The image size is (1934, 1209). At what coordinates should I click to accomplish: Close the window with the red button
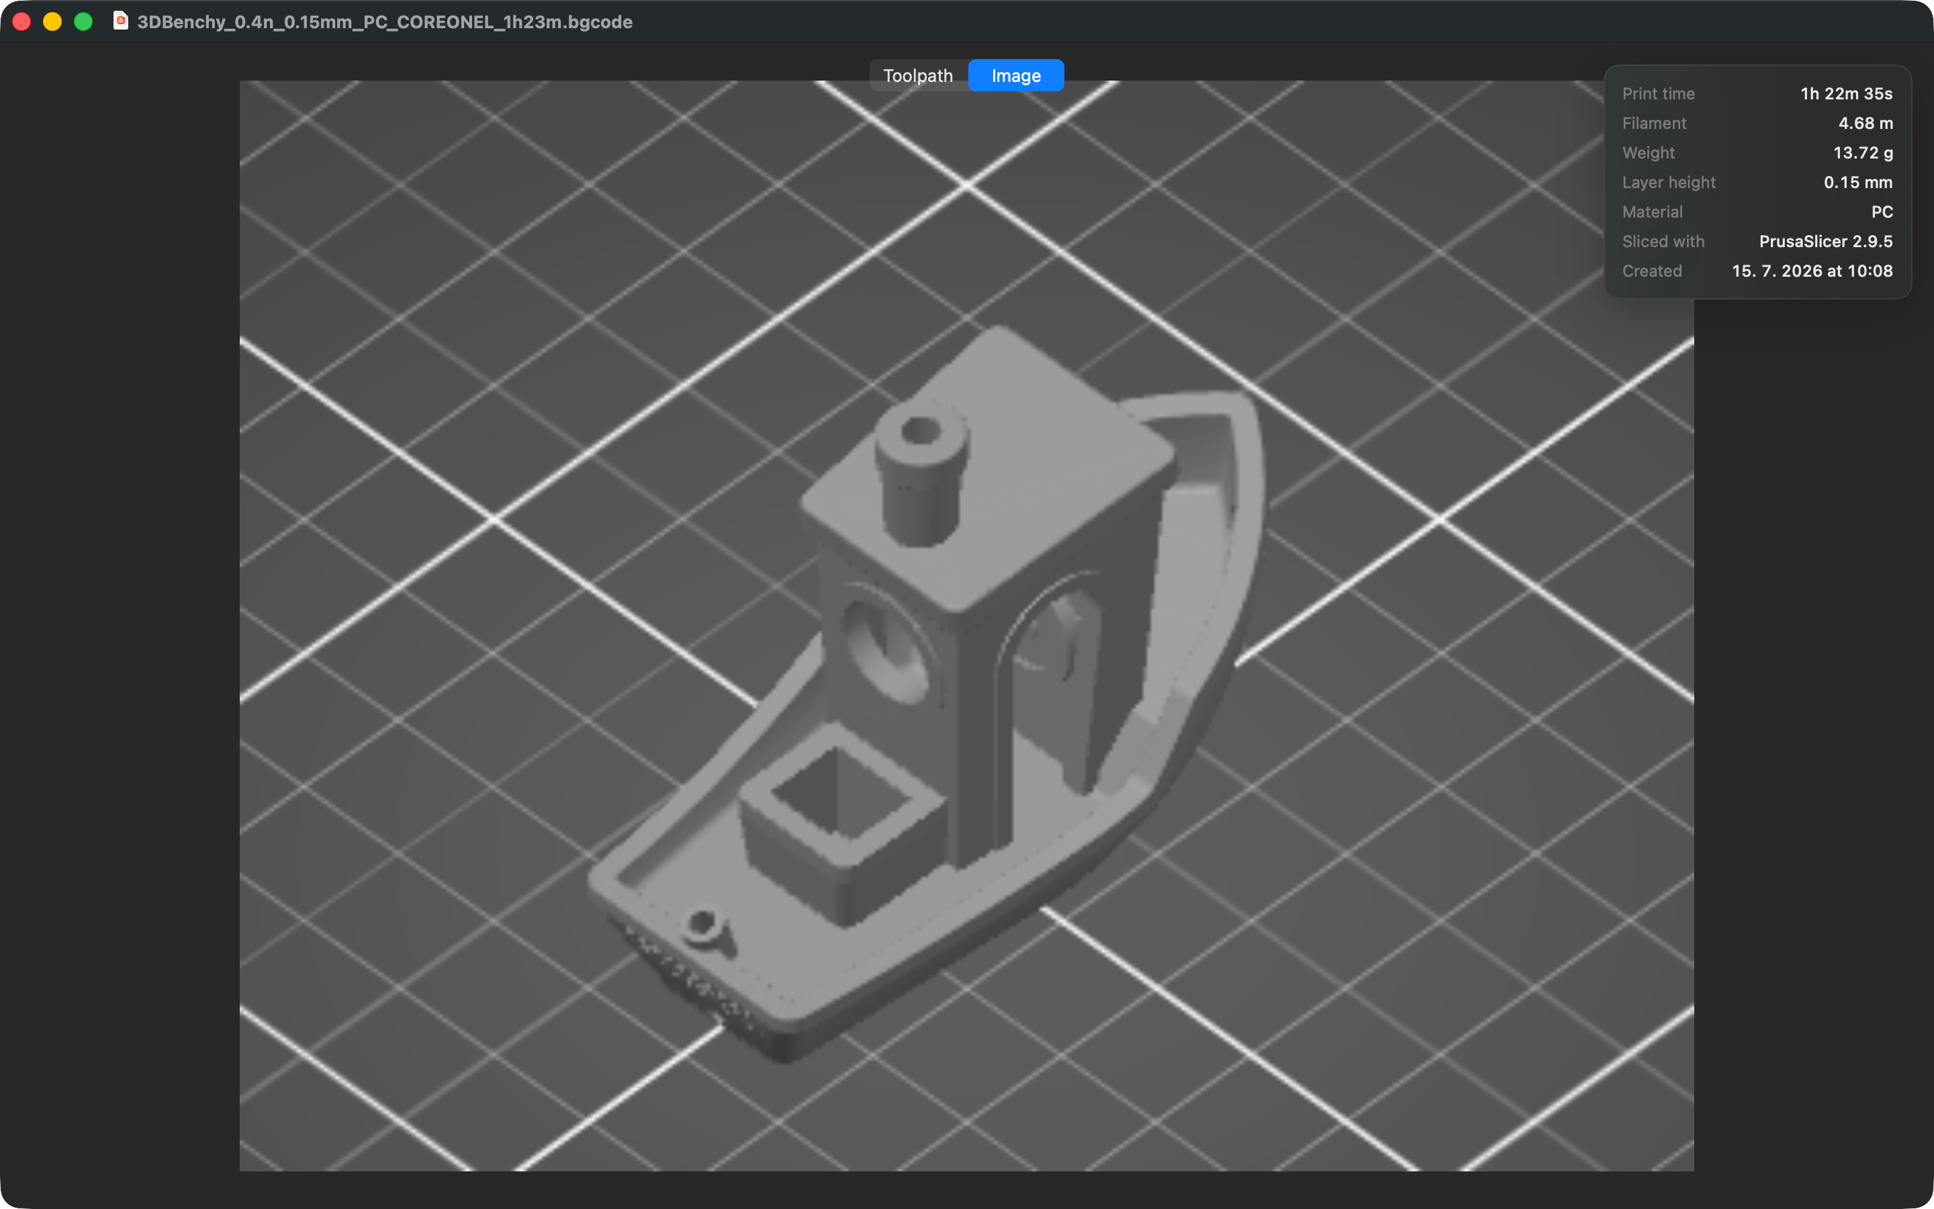21,21
